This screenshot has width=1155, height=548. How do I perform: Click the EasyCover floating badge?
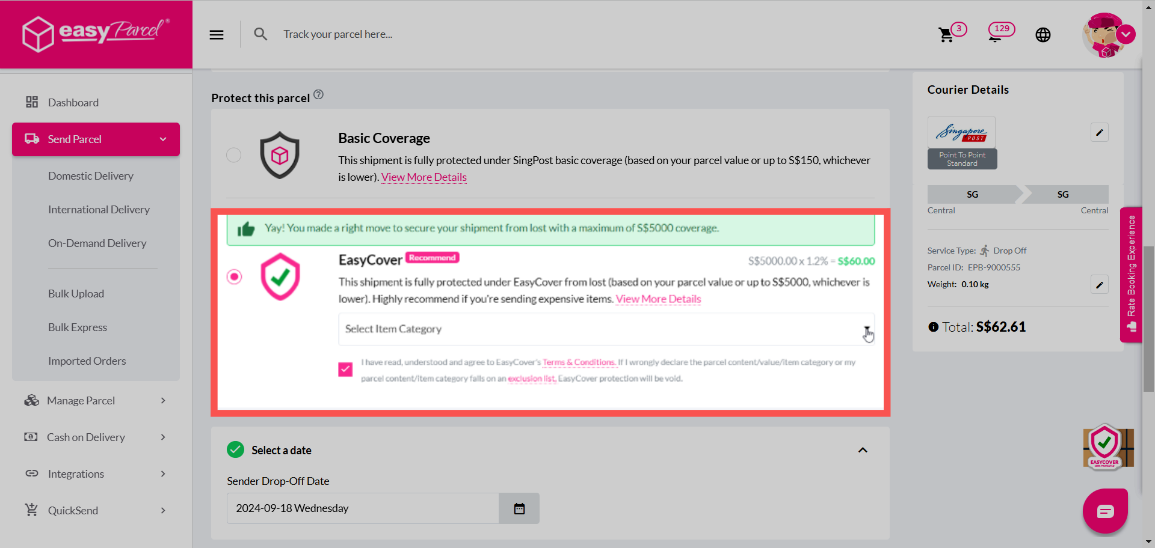(1108, 447)
